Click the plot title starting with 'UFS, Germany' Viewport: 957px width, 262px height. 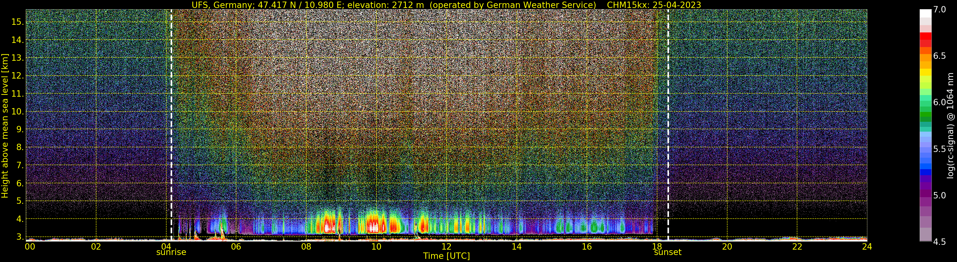(446, 5)
